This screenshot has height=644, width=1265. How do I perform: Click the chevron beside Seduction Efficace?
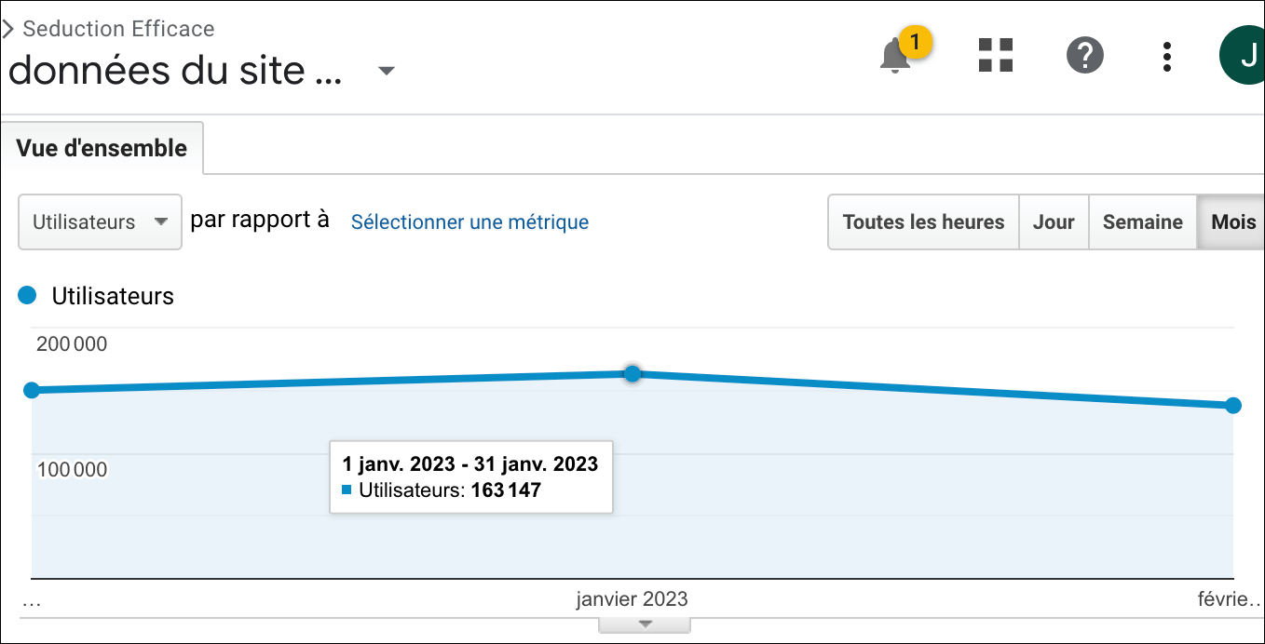pos(8,29)
